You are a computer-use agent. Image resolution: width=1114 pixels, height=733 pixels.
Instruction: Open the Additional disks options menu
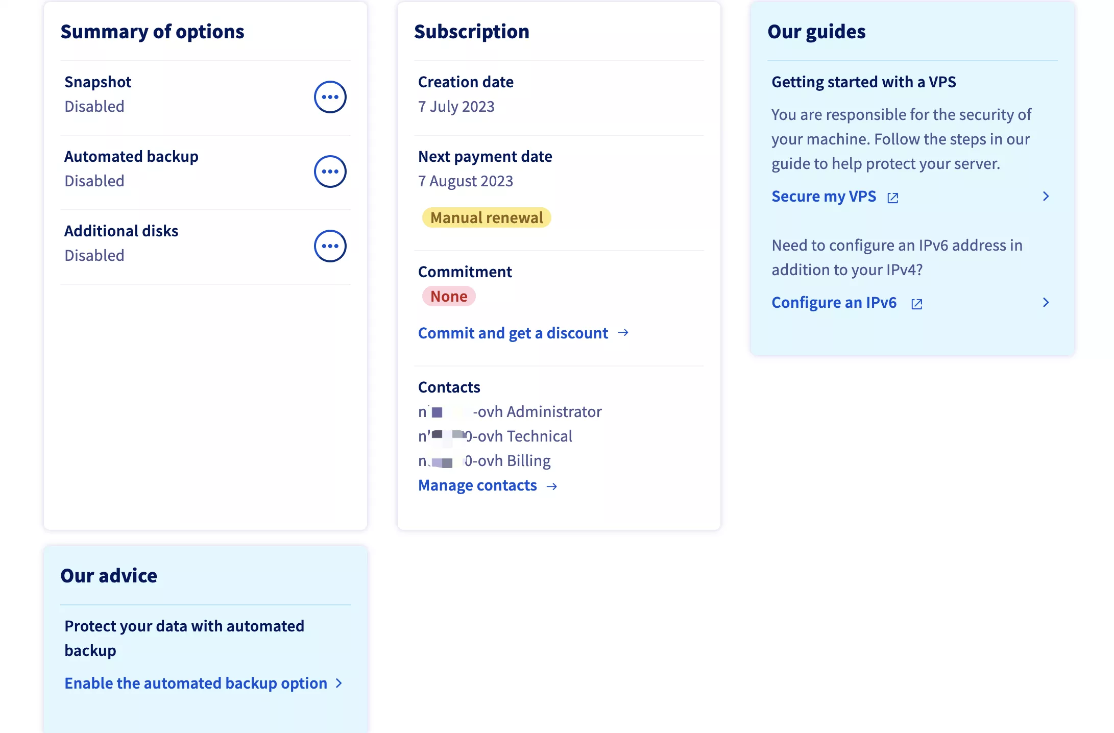tap(330, 246)
